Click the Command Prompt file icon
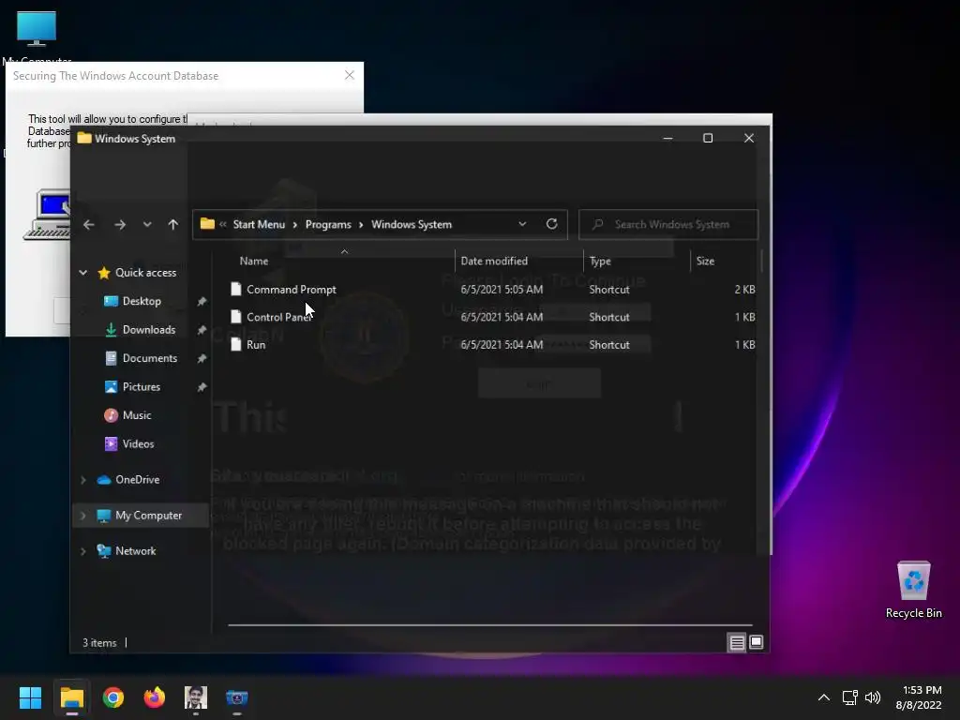Viewport: 960px width, 720px height. 235,289
